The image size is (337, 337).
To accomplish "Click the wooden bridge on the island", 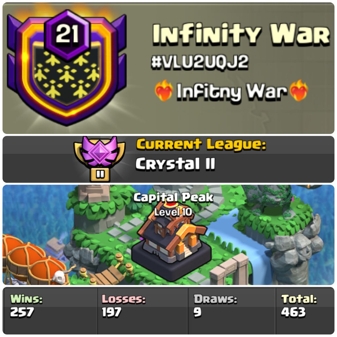I will 109,274.
